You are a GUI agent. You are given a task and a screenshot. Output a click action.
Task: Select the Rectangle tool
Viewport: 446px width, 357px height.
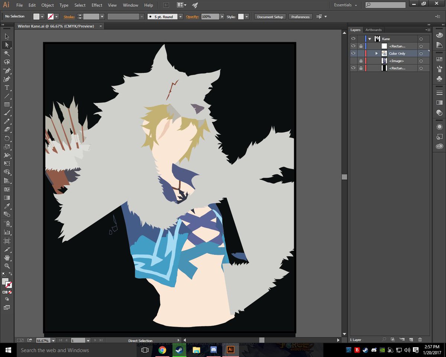7,104
